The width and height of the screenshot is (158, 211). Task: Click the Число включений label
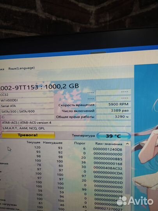coord(78,111)
